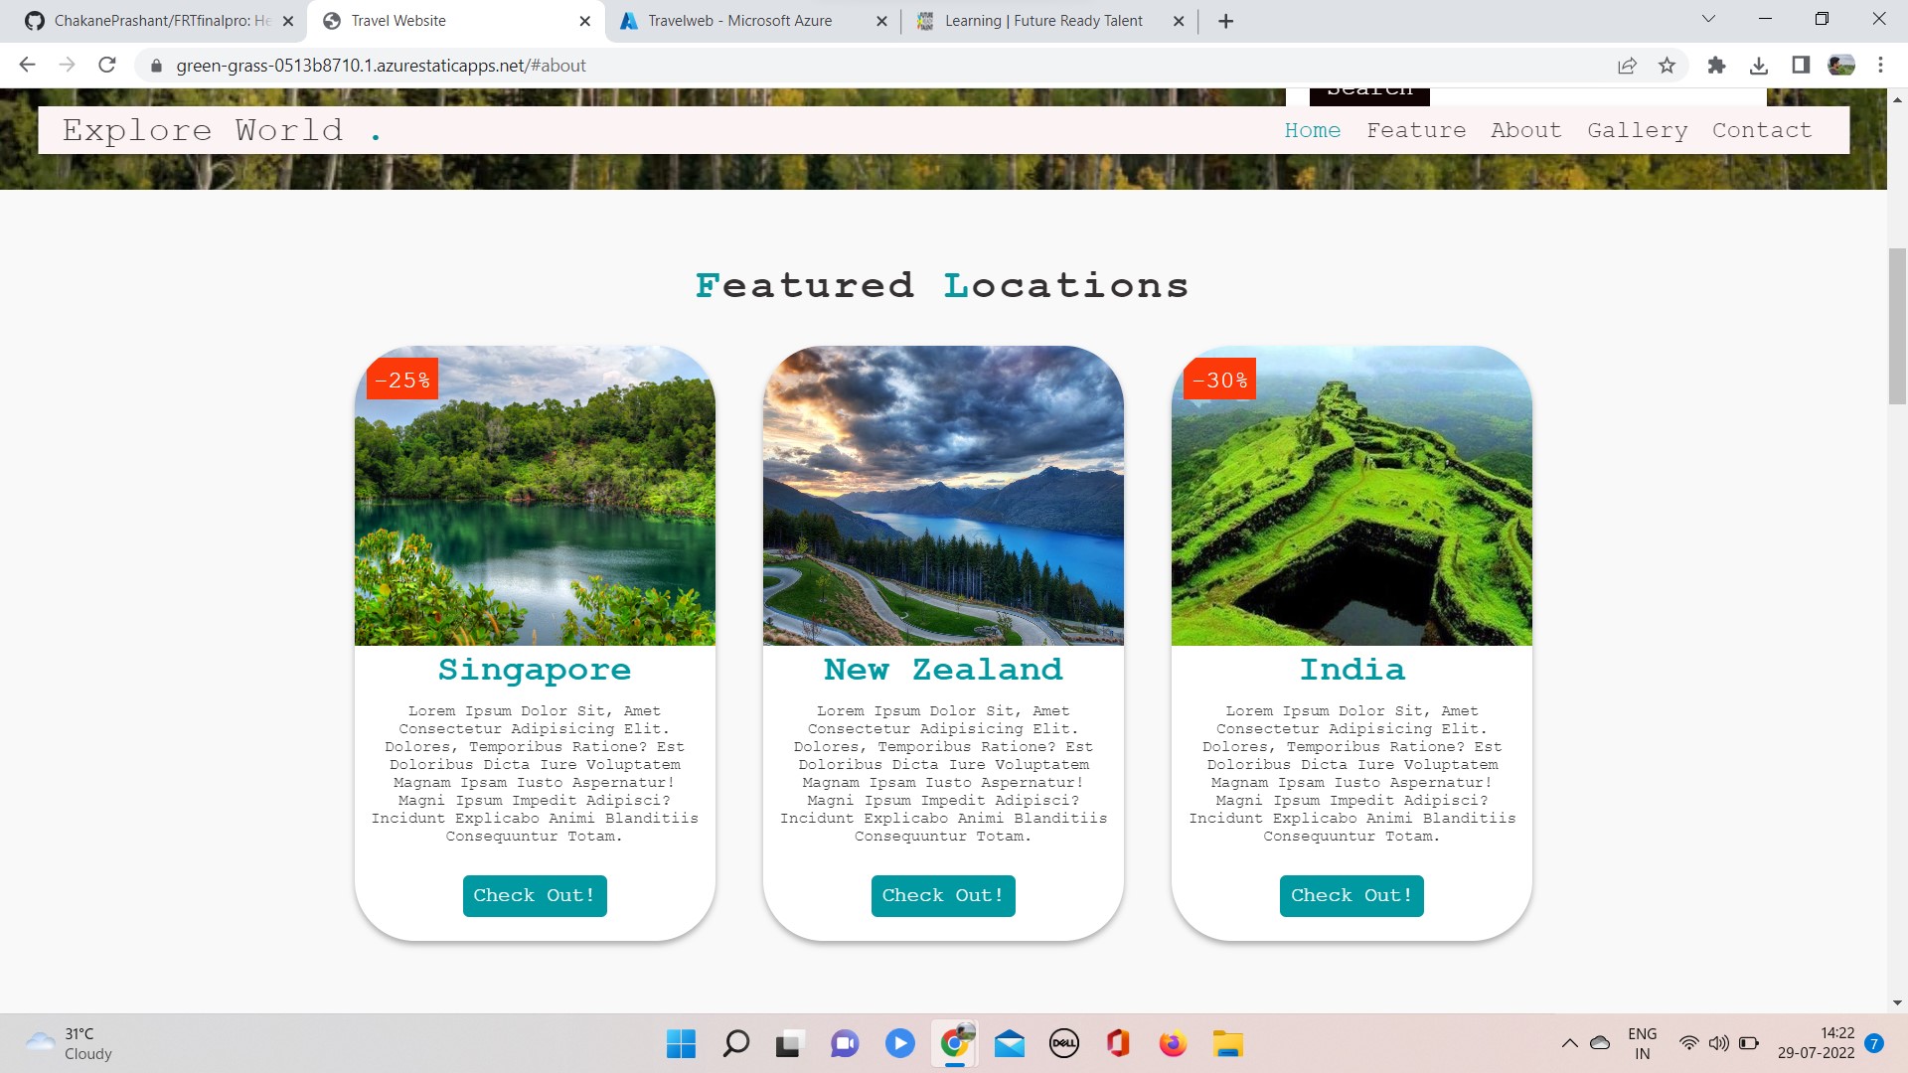
Task: Open Task View on taskbar
Action: (788, 1043)
